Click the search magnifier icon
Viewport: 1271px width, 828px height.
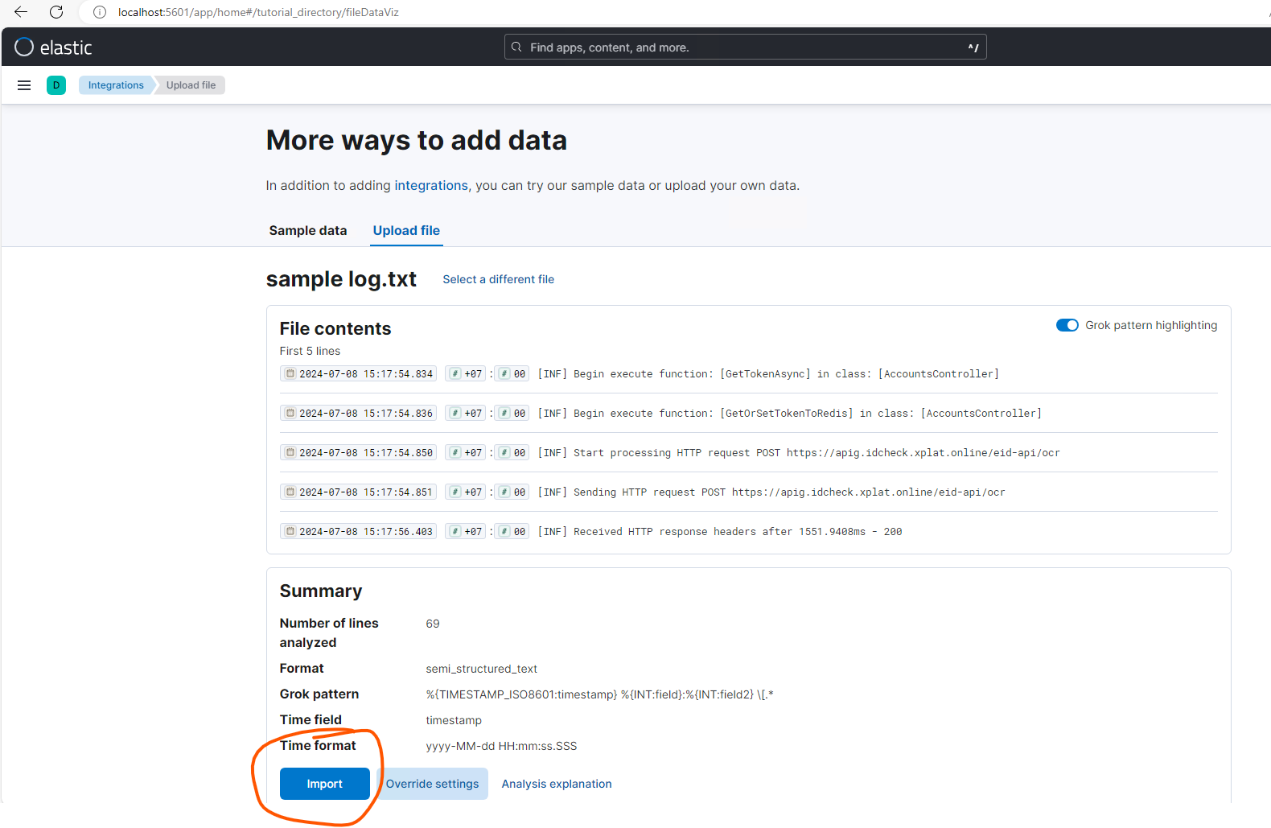pos(516,47)
